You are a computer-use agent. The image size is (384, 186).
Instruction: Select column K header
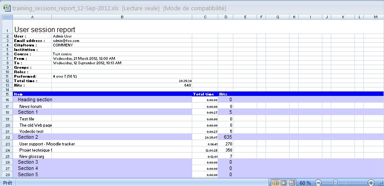tap(343, 17)
